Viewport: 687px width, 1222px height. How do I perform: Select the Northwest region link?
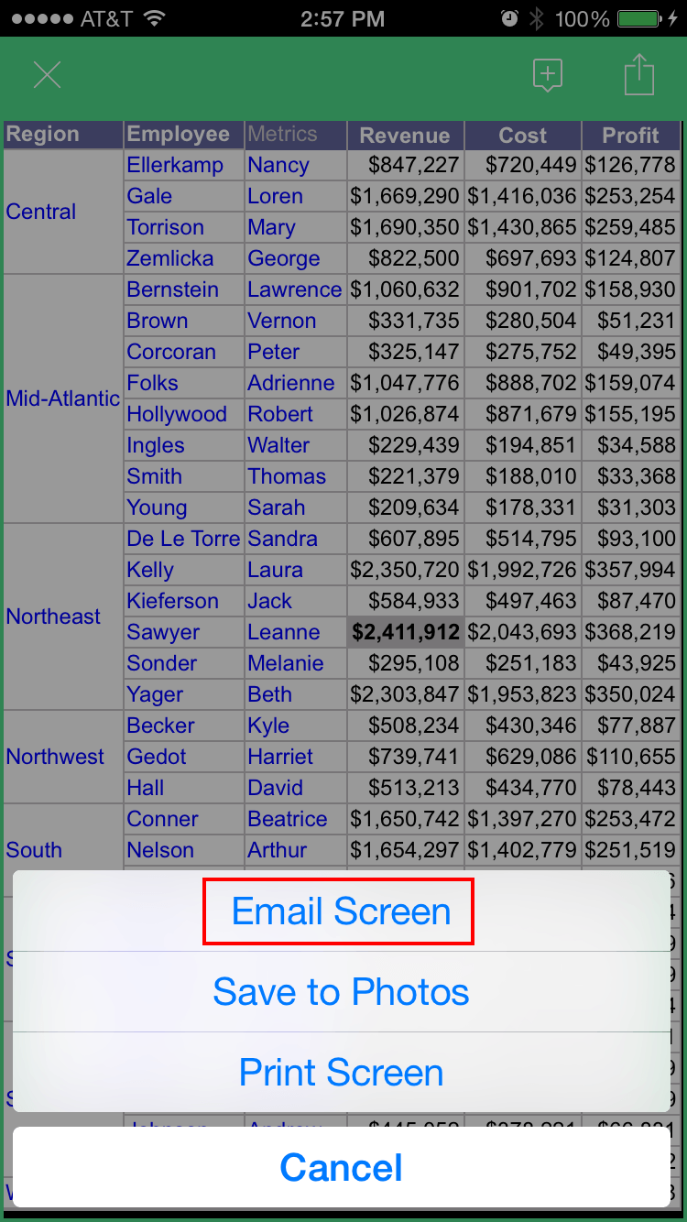[x=55, y=757]
